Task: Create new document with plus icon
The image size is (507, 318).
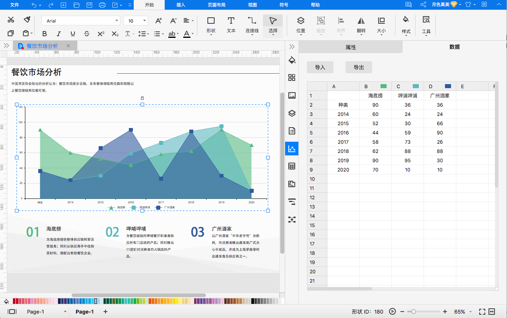Action: (63, 5)
